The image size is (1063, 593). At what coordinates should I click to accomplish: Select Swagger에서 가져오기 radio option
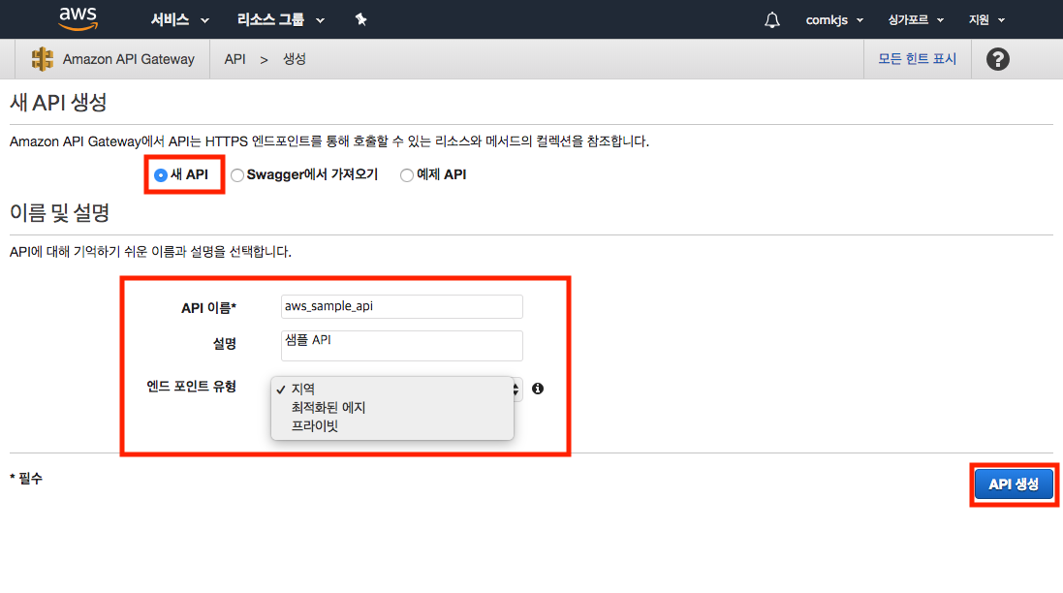[237, 175]
